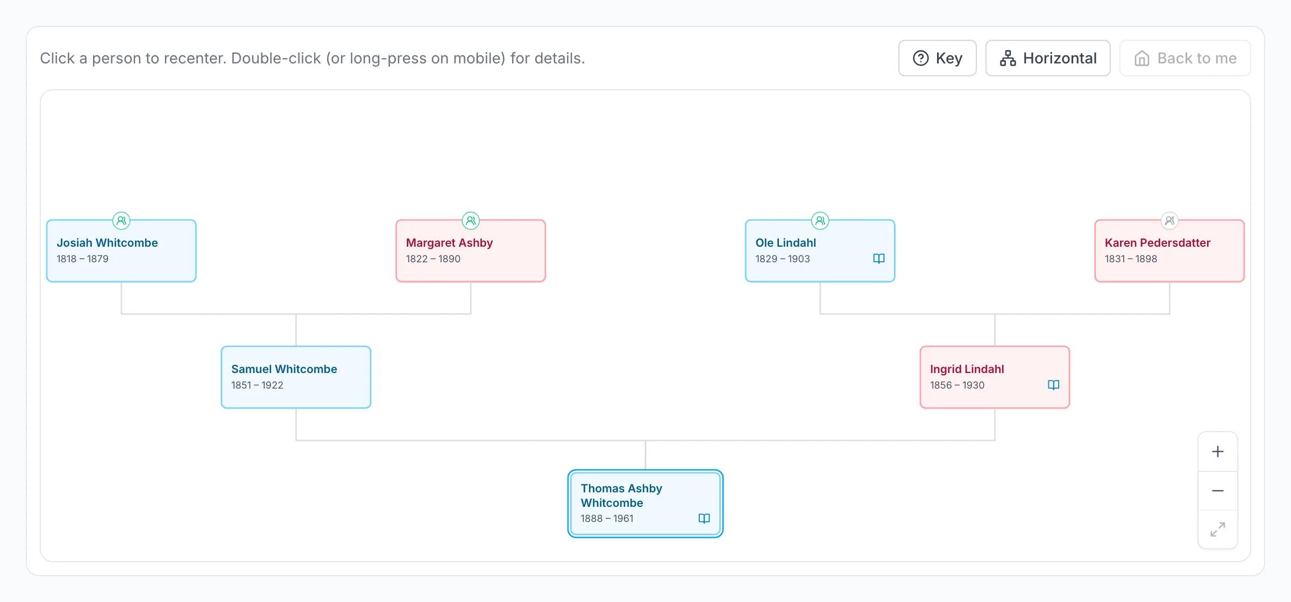Select the Karen Pedersdatter person card
Image resolution: width=1291 pixels, height=602 pixels.
point(1169,250)
